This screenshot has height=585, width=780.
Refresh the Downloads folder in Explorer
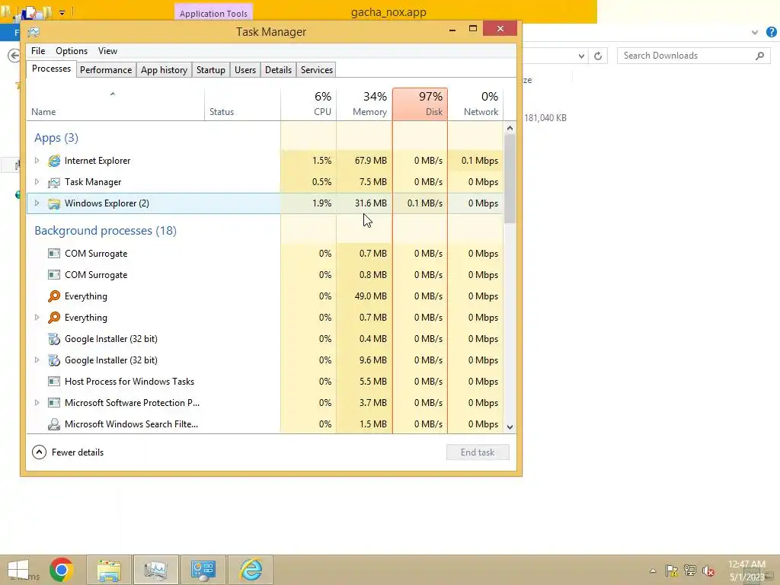(x=598, y=56)
